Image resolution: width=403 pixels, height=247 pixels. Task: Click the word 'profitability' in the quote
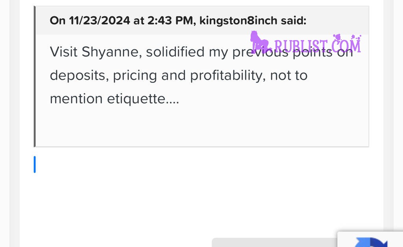[228, 76]
